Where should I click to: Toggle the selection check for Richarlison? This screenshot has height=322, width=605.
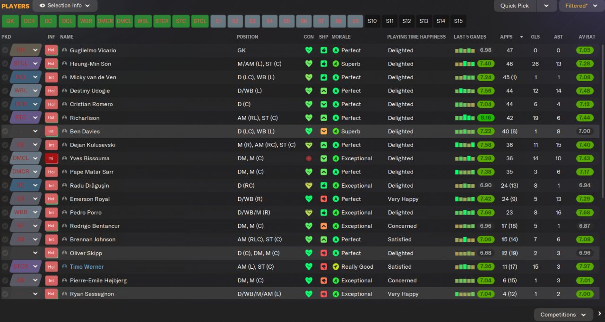click(x=5, y=118)
